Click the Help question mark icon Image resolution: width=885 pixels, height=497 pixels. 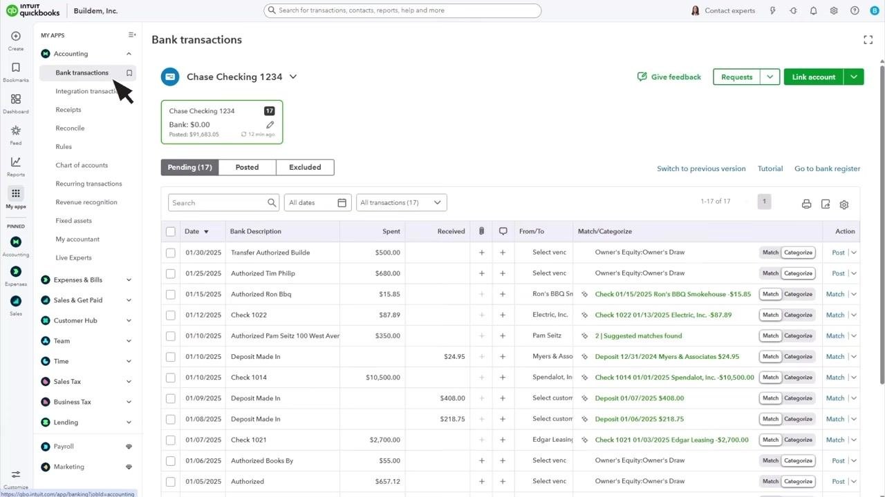(855, 11)
